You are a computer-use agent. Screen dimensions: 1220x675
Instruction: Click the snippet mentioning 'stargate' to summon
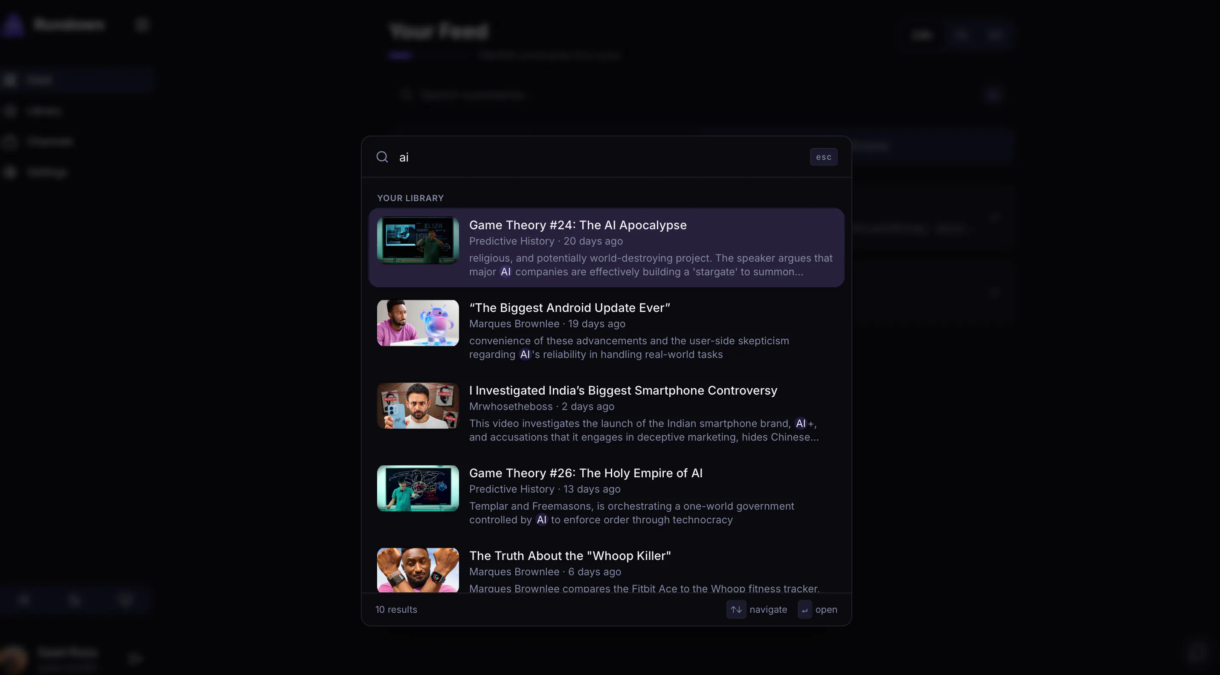click(651, 265)
